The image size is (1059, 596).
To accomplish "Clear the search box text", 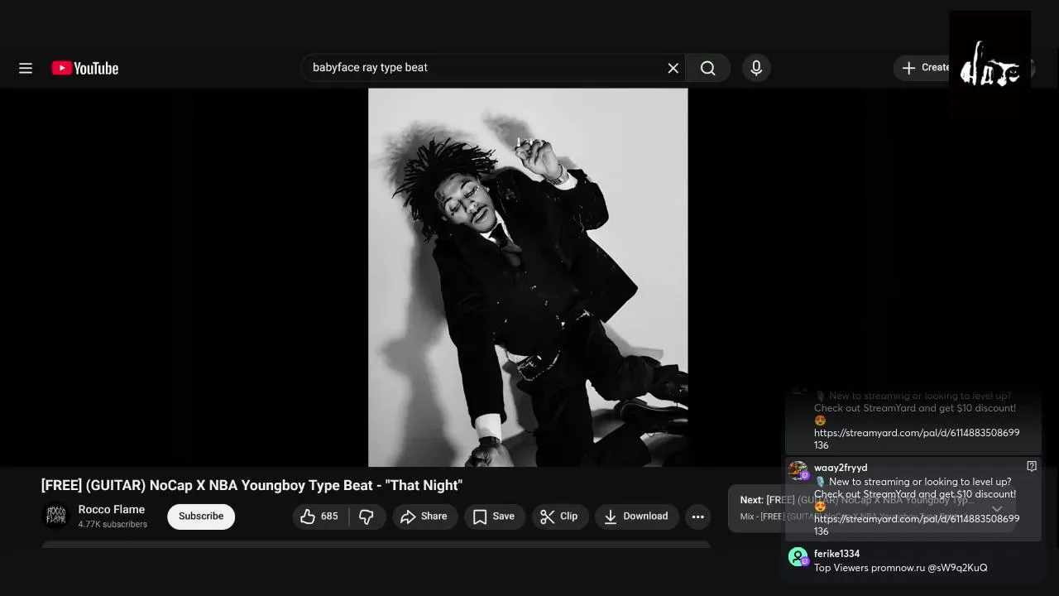I will tap(673, 68).
